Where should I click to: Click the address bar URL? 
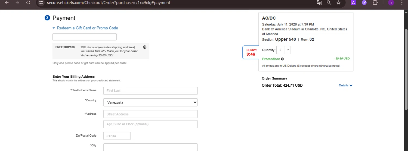click(x=109, y=3)
